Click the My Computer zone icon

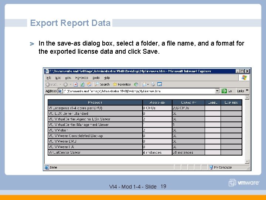pyautogui.click(x=211, y=167)
